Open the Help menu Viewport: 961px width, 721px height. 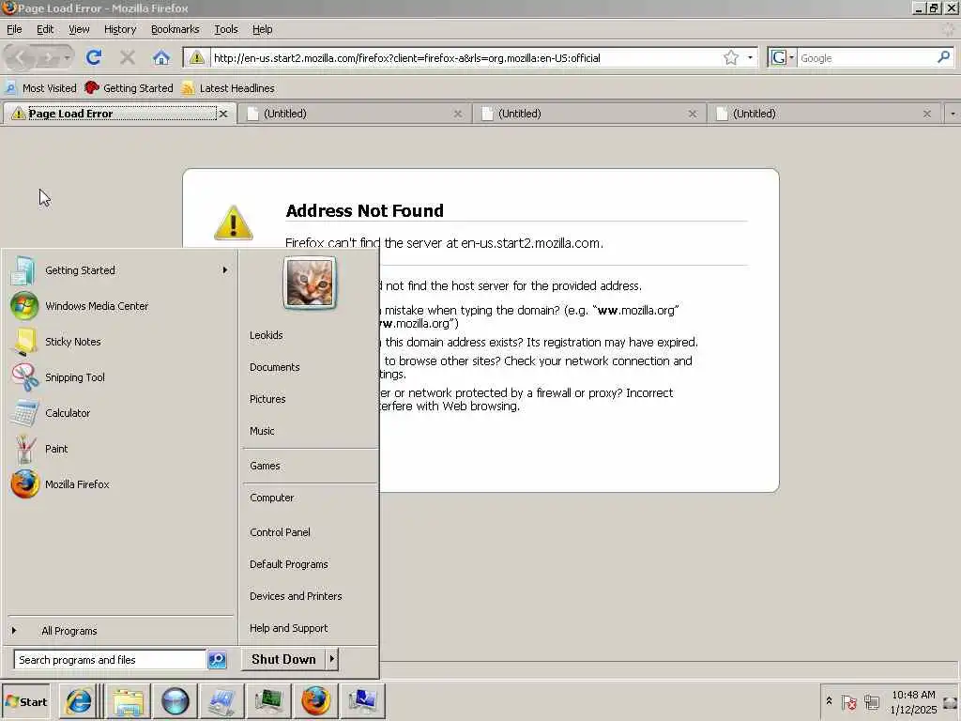pos(263,29)
